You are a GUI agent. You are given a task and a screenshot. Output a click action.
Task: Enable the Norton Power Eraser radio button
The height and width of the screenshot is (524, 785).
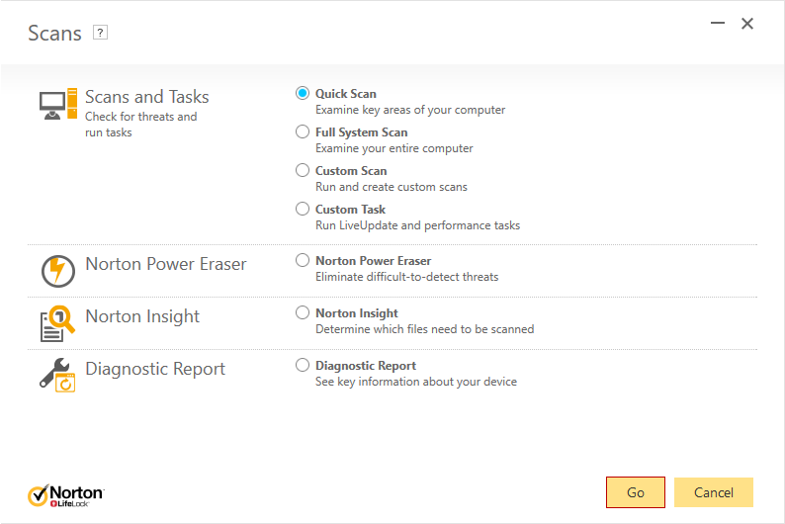(x=303, y=260)
